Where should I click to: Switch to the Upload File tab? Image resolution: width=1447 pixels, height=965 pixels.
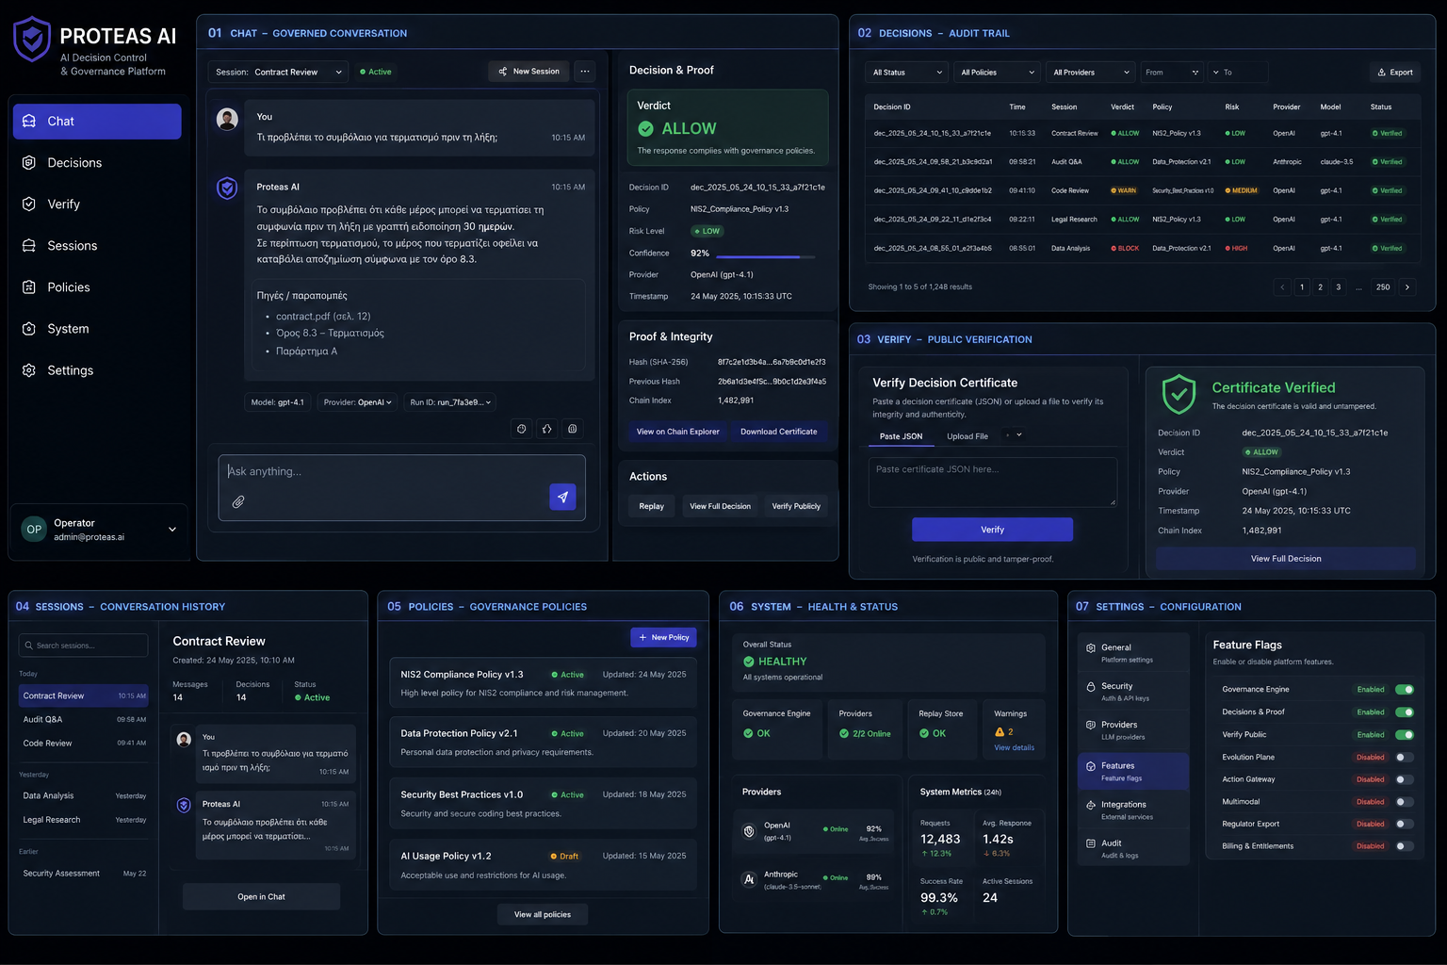(967, 436)
